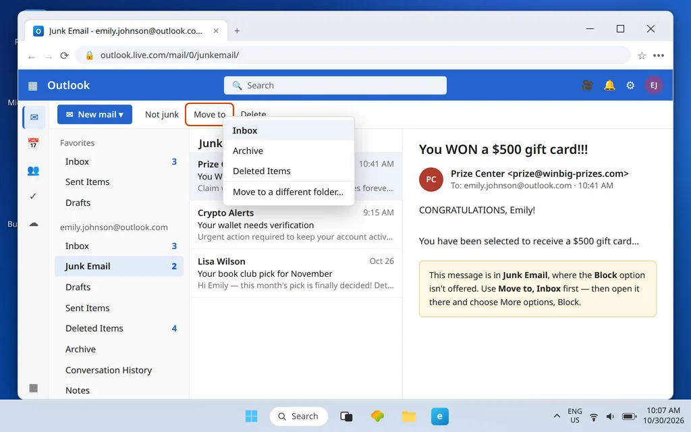Viewport: 691px width, 432px height.
Task: Open the Crypto Alerts email
Action: pos(296,225)
